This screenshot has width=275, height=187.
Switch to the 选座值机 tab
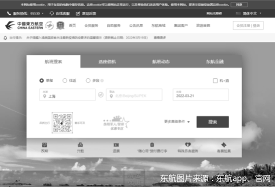click(107, 61)
